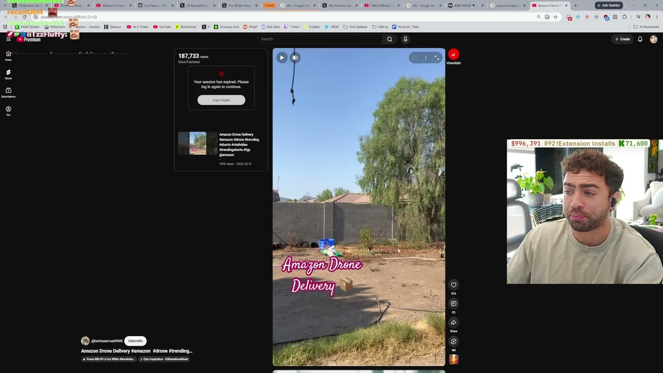Open the short's title text below the channel
The height and width of the screenshot is (373, 663).
click(137, 351)
